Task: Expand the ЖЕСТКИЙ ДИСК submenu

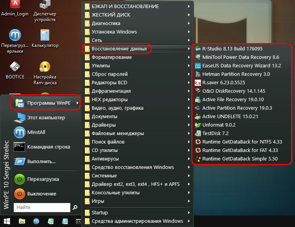Action: point(138,15)
